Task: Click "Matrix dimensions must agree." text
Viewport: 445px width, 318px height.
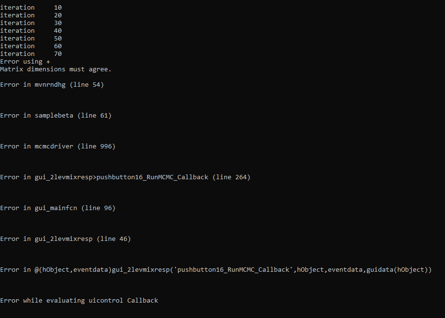Action: 56,69
